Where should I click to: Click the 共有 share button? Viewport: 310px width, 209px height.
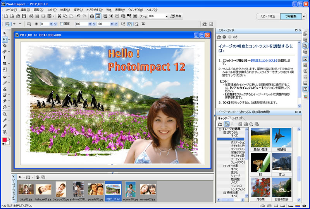point(176,16)
